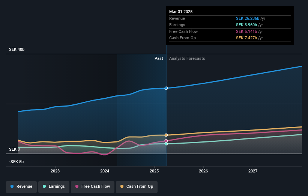The height and width of the screenshot is (196, 308).
Task: Click the -SEK 5b y-axis label
Action: pyautogui.click(x=16, y=162)
